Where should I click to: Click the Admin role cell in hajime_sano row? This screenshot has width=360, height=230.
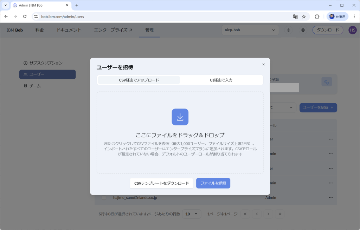click(x=271, y=198)
